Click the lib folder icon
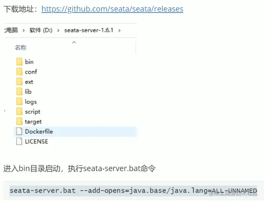 coord(19,91)
